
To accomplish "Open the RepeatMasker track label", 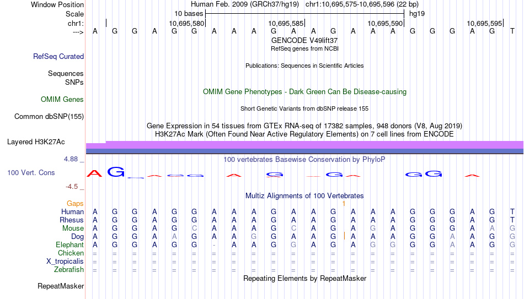I will 61,286.
